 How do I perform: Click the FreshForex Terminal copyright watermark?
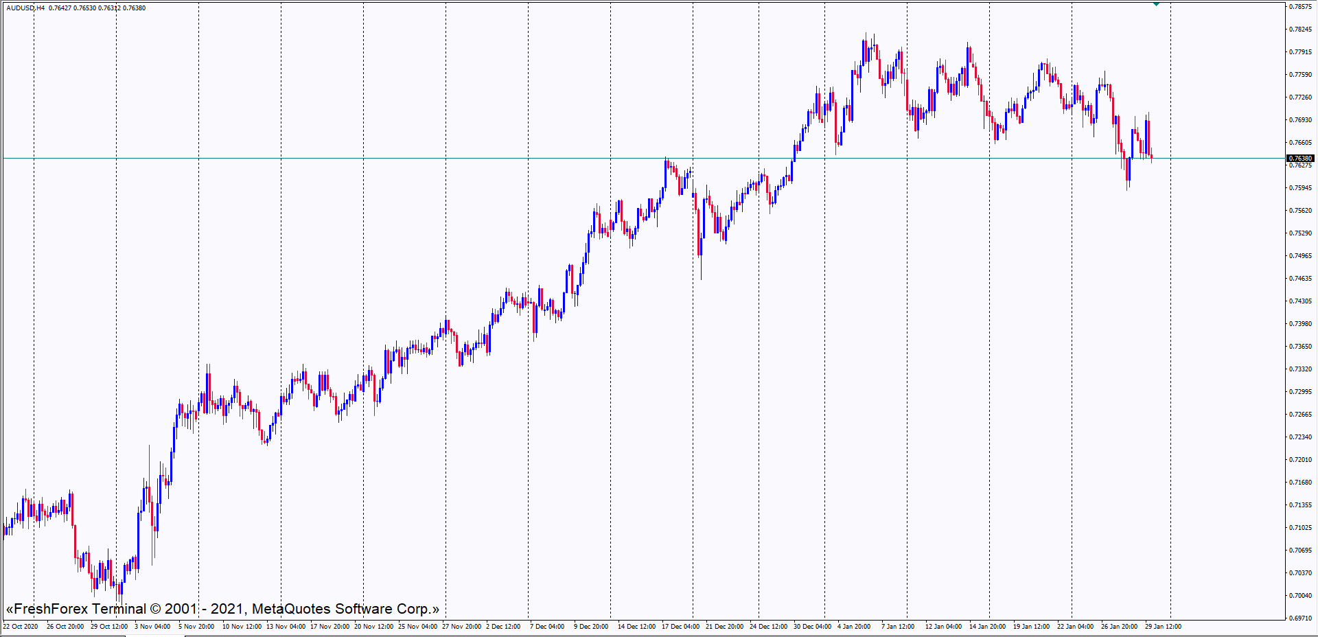point(222,609)
